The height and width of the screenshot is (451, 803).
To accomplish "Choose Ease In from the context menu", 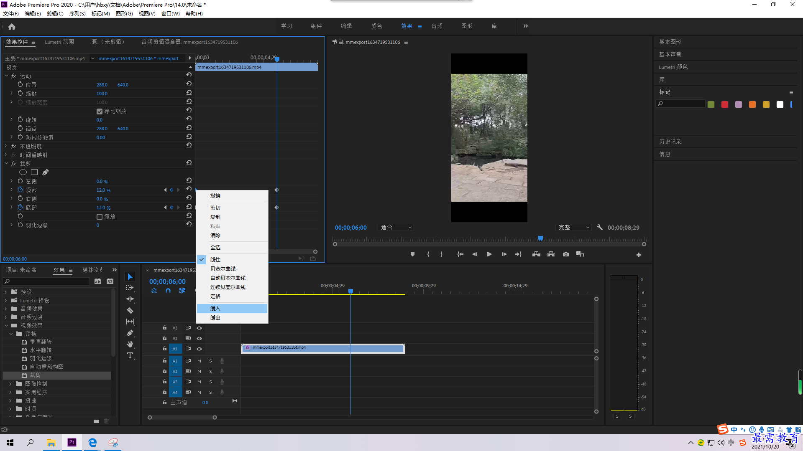I will (232, 309).
